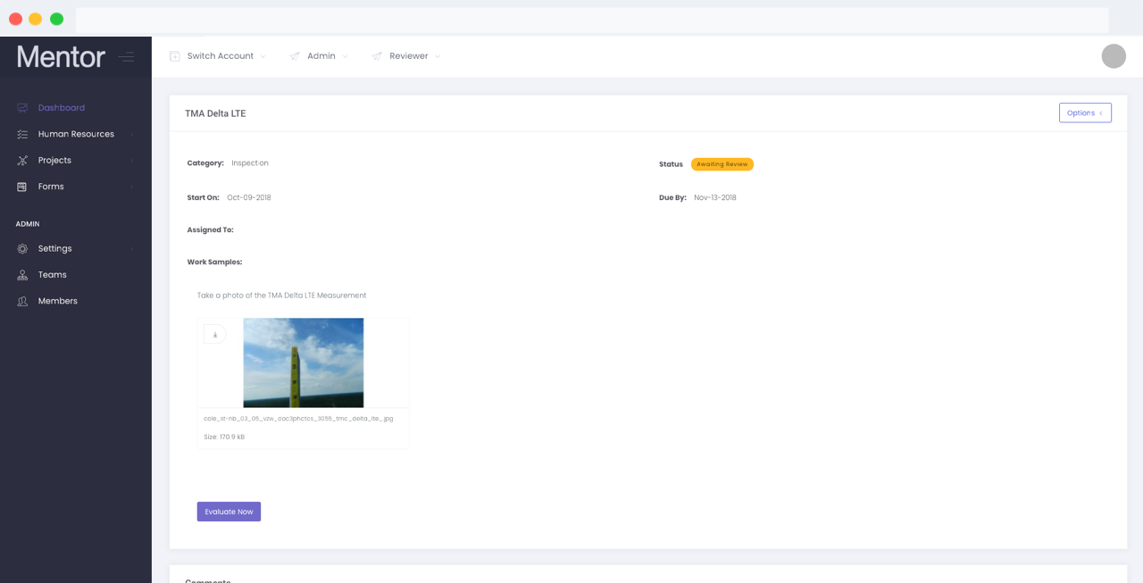This screenshot has width=1143, height=583.
Task: Download the work sample photo
Action: [214, 335]
